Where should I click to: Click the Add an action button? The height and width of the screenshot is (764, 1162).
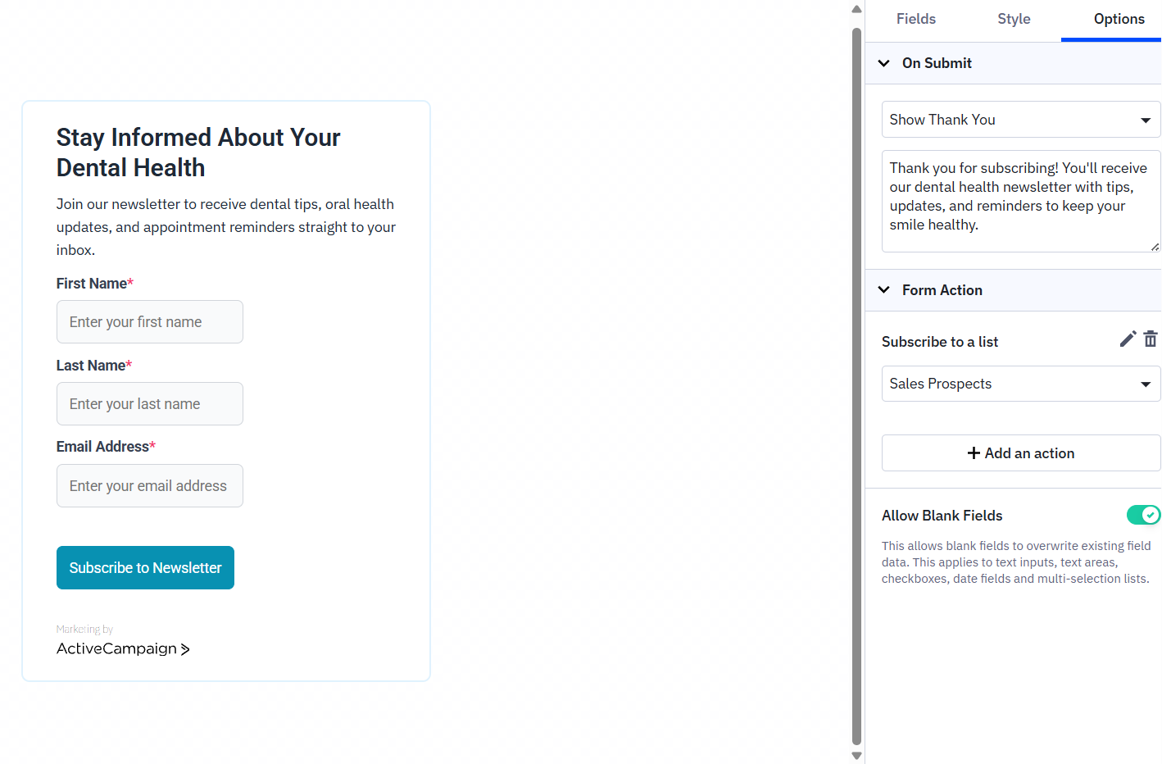[1020, 452]
